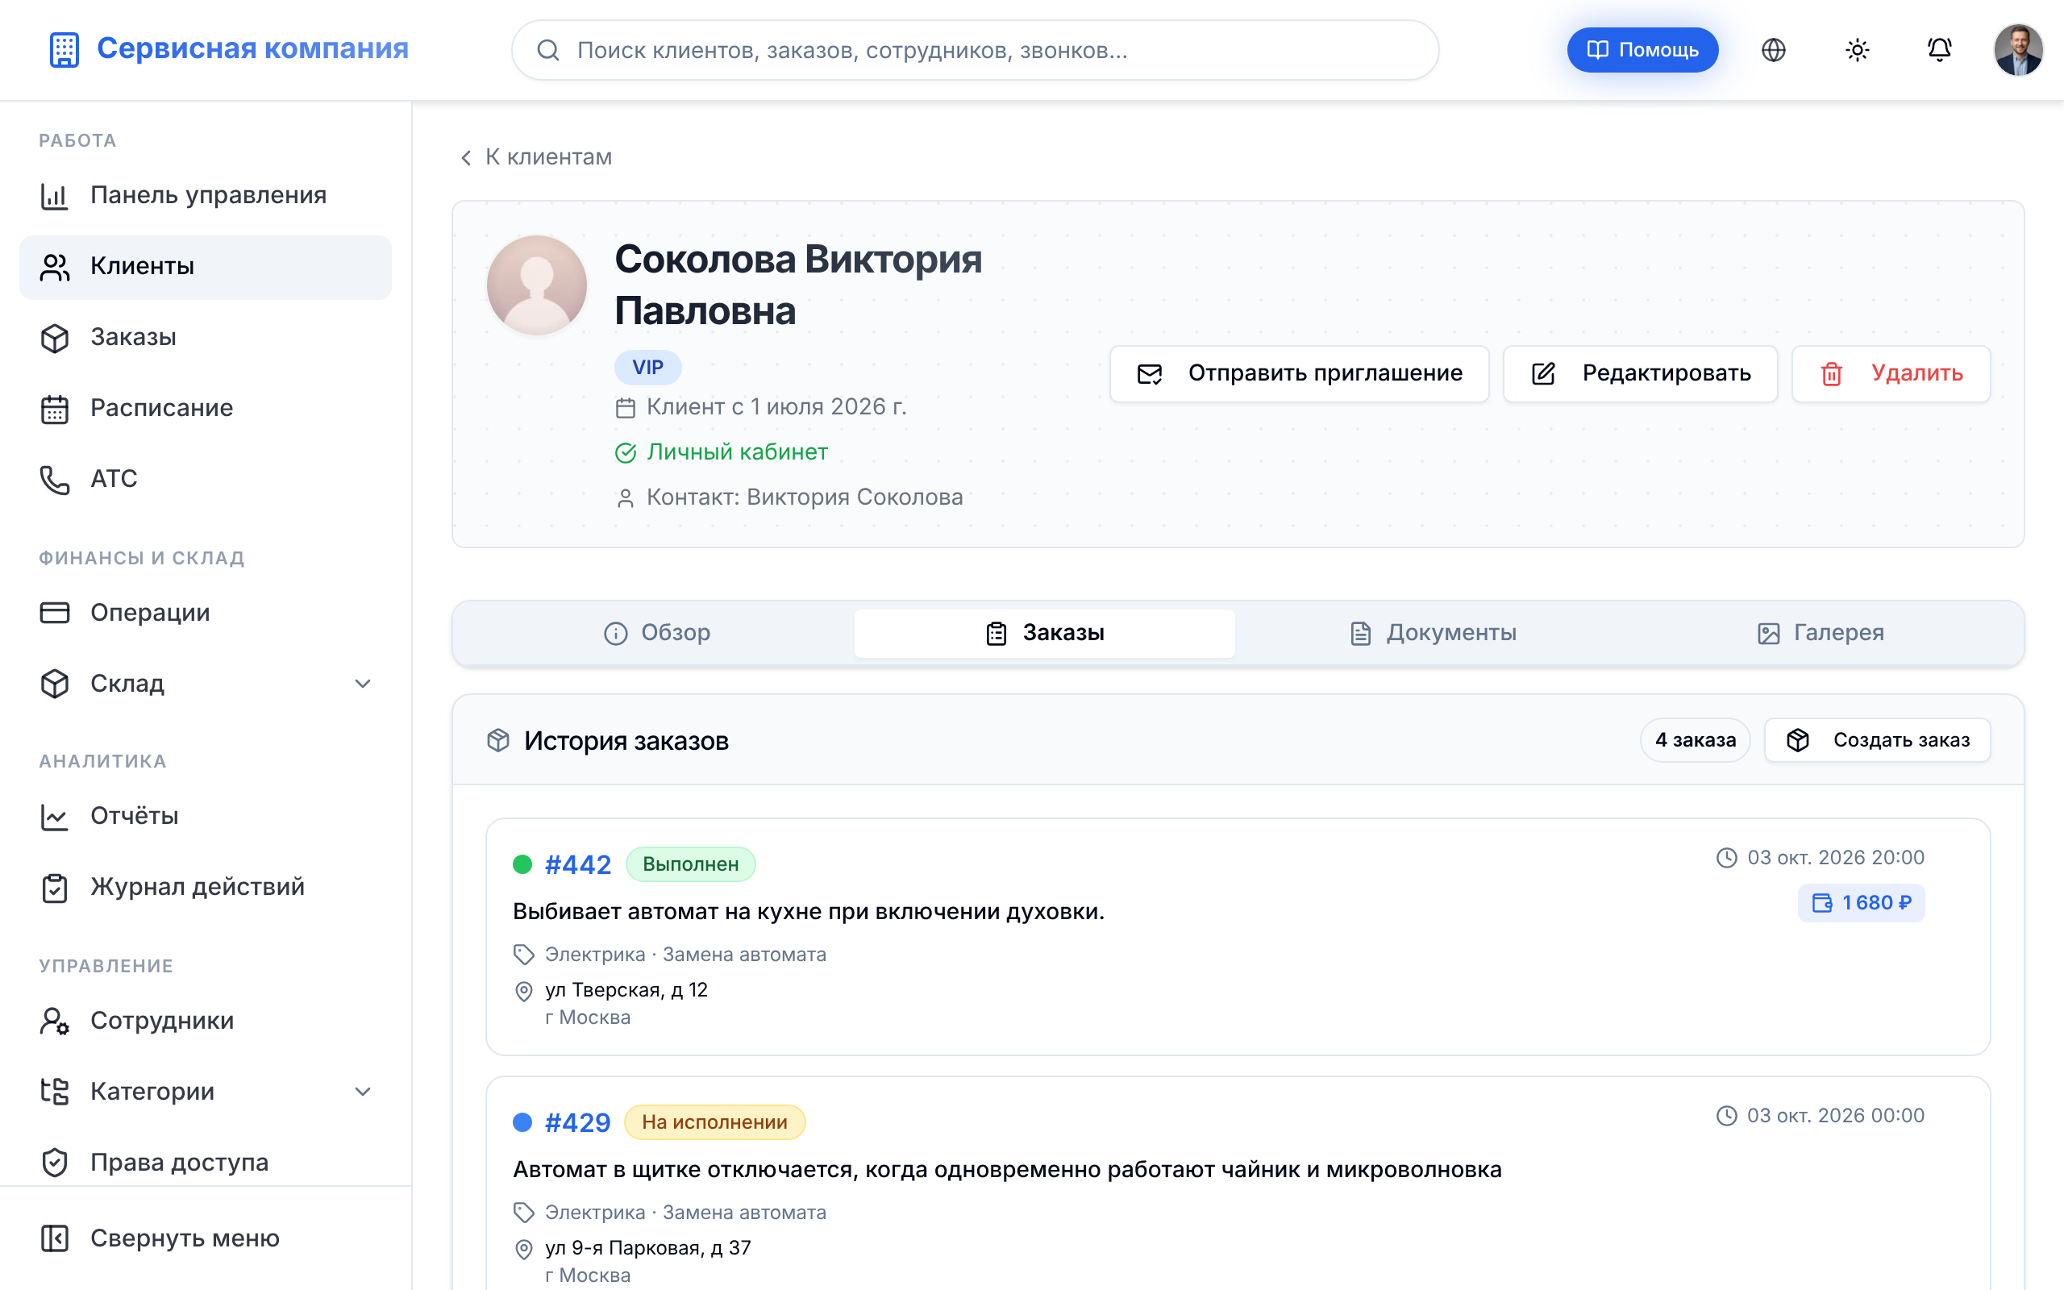Click the globe language icon
The height and width of the screenshot is (1290, 2064).
point(1773,50)
